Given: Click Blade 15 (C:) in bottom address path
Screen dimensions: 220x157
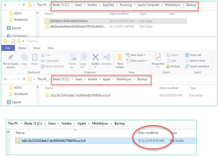Looking at the screenshot, I should pyautogui.click(x=33, y=124).
